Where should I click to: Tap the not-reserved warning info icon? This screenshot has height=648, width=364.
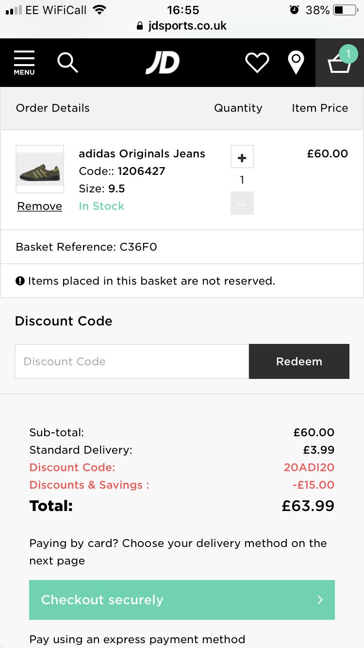tap(20, 281)
